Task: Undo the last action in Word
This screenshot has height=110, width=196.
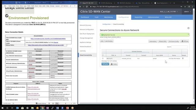Action: [20, 3]
